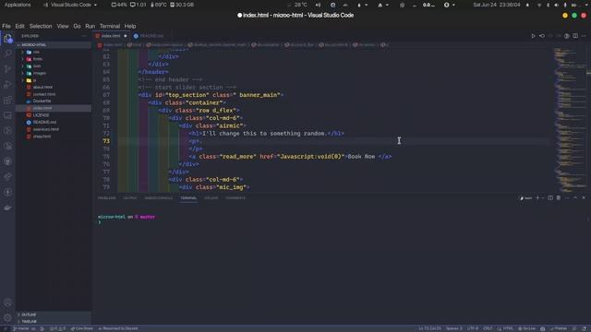
Task: Open the Docker whale icon in activity bar
Action: [x=7, y=207]
